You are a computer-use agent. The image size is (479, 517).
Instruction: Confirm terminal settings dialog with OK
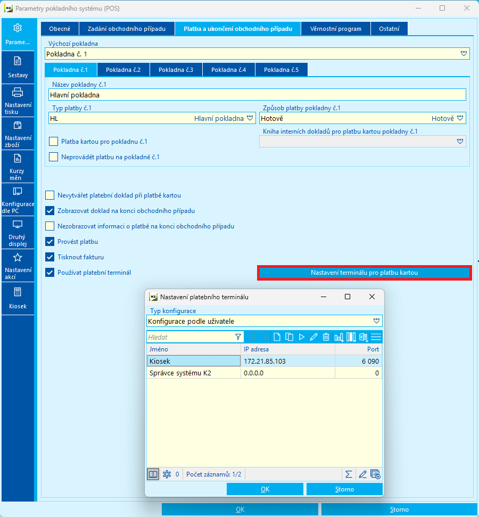[265, 489]
